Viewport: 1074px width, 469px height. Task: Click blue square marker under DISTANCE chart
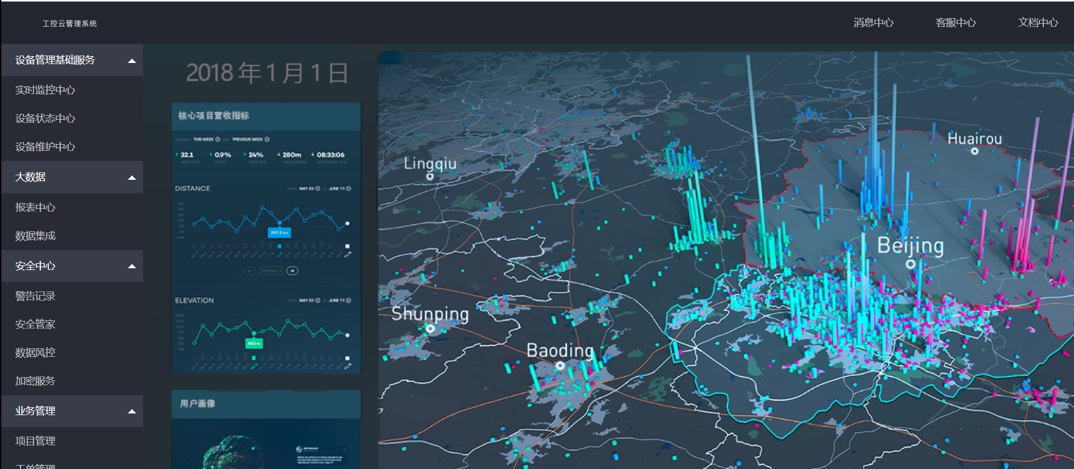279,246
